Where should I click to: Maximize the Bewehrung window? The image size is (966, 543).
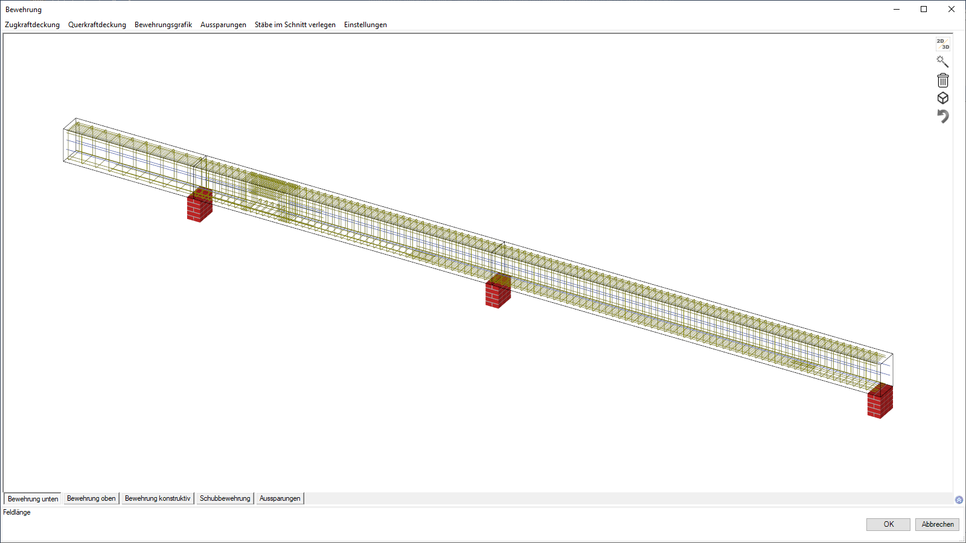[924, 9]
